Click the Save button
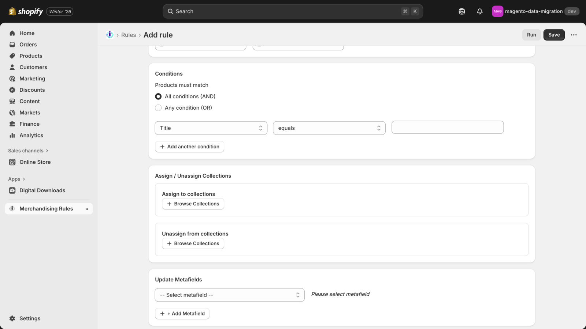The height and width of the screenshot is (329, 586). pos(554,35)
